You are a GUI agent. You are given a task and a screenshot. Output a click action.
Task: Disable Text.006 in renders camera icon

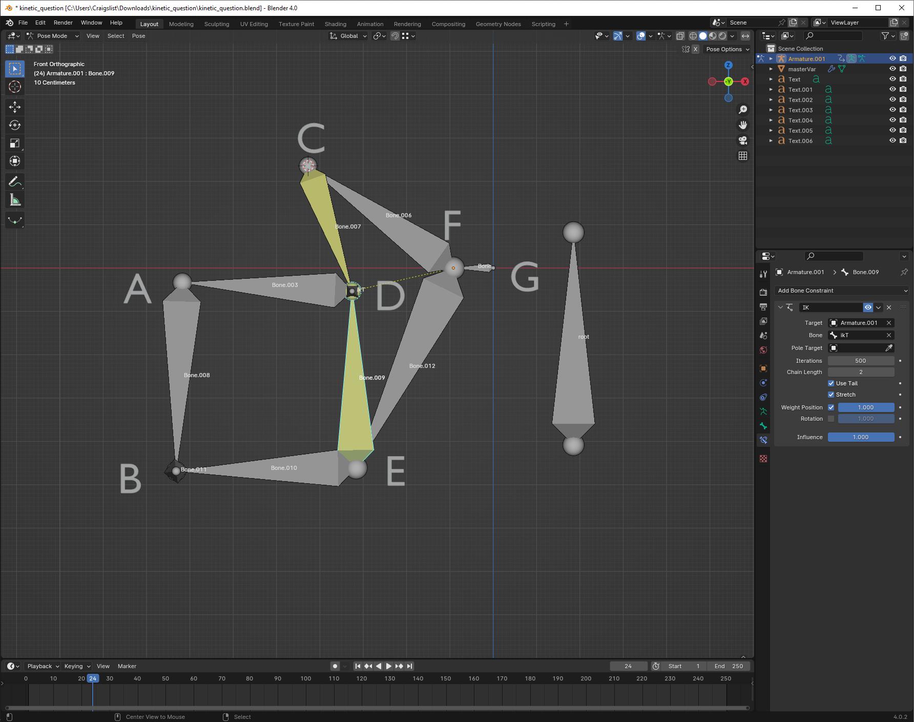(x=903, y=140)
